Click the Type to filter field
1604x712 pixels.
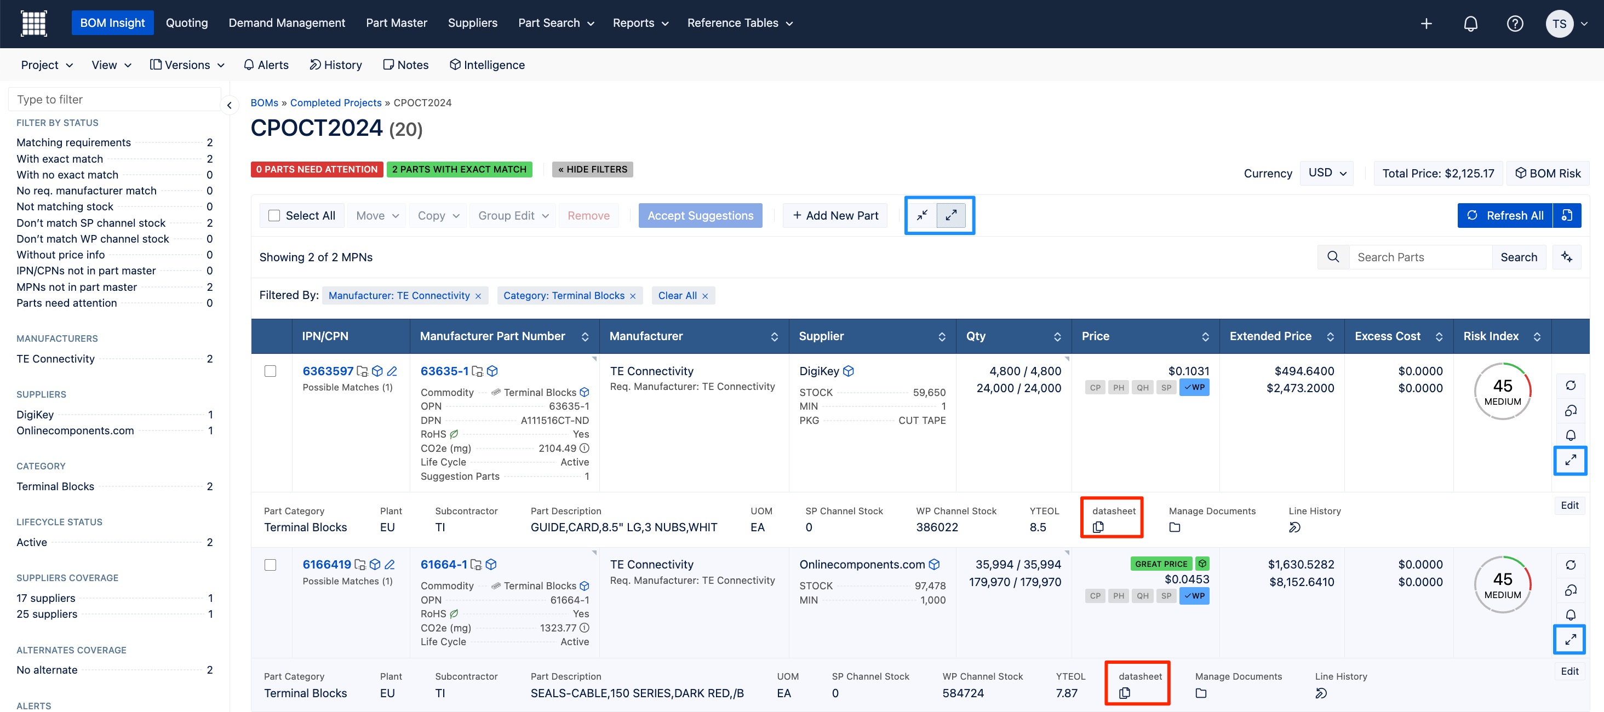tap(114, 100)
